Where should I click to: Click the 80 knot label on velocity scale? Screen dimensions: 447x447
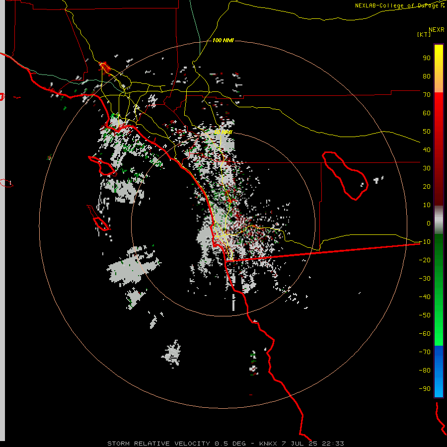[x=427, y=76]
